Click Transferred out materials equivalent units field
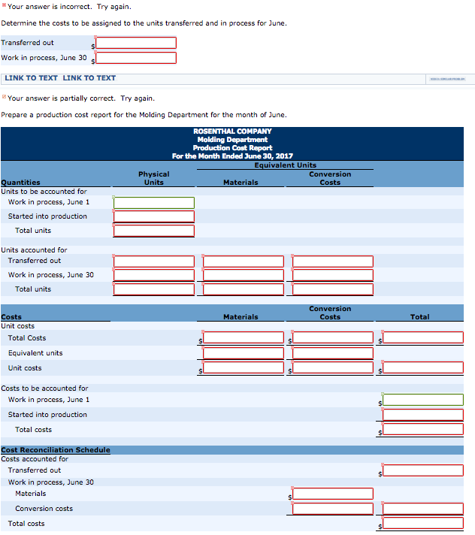 (244, 261)
